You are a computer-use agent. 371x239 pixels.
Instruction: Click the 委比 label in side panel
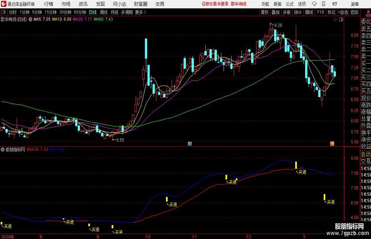(366, 22)
